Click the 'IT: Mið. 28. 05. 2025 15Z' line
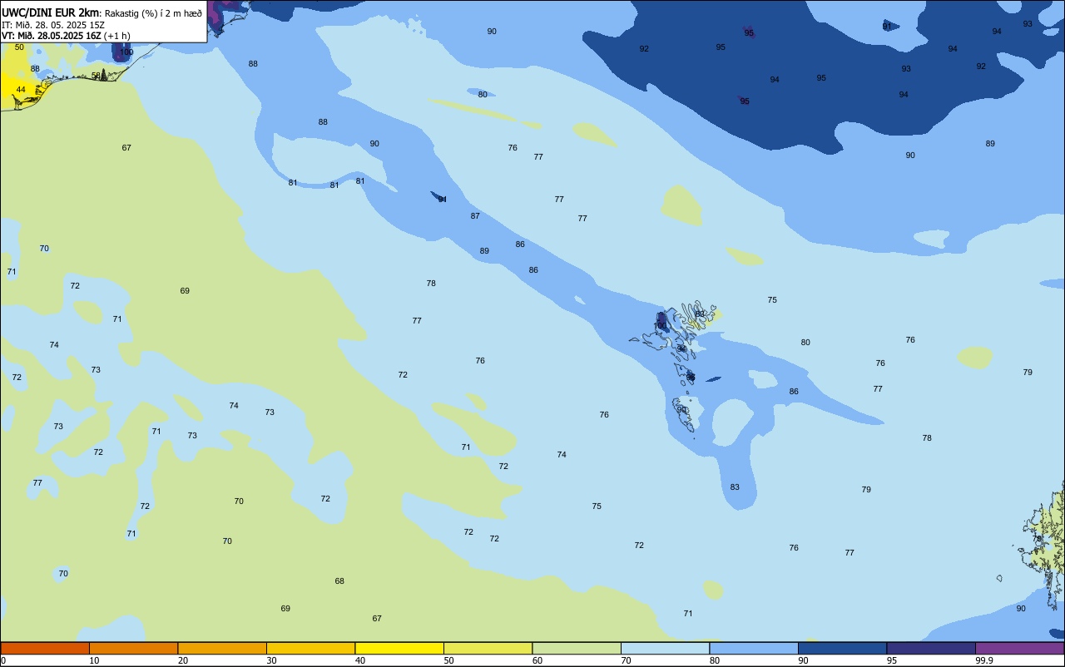 point(52,25)
